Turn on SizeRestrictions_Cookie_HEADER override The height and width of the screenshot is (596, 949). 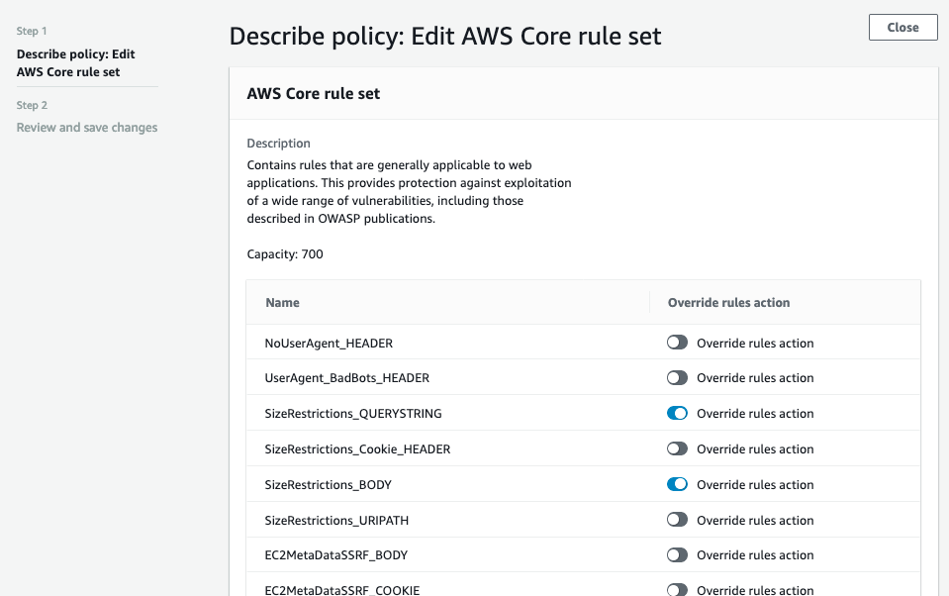677,449
